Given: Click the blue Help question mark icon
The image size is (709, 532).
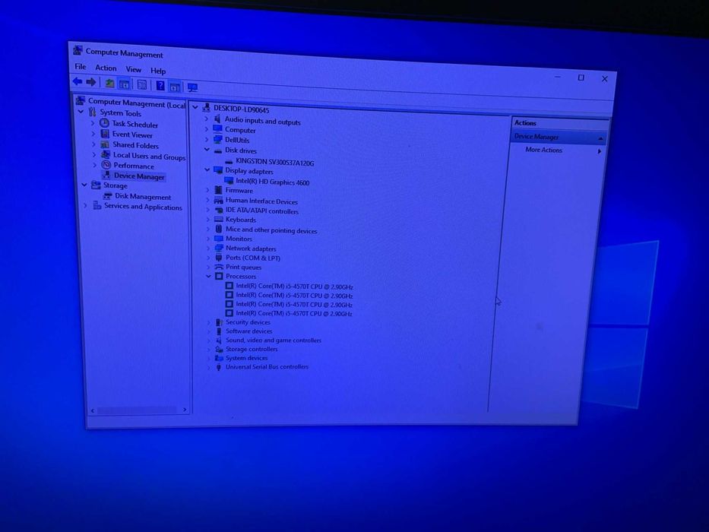Looking at the screenshot, I should [160, 85].
